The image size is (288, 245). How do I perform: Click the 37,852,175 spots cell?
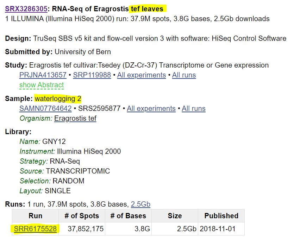(82, 229)
